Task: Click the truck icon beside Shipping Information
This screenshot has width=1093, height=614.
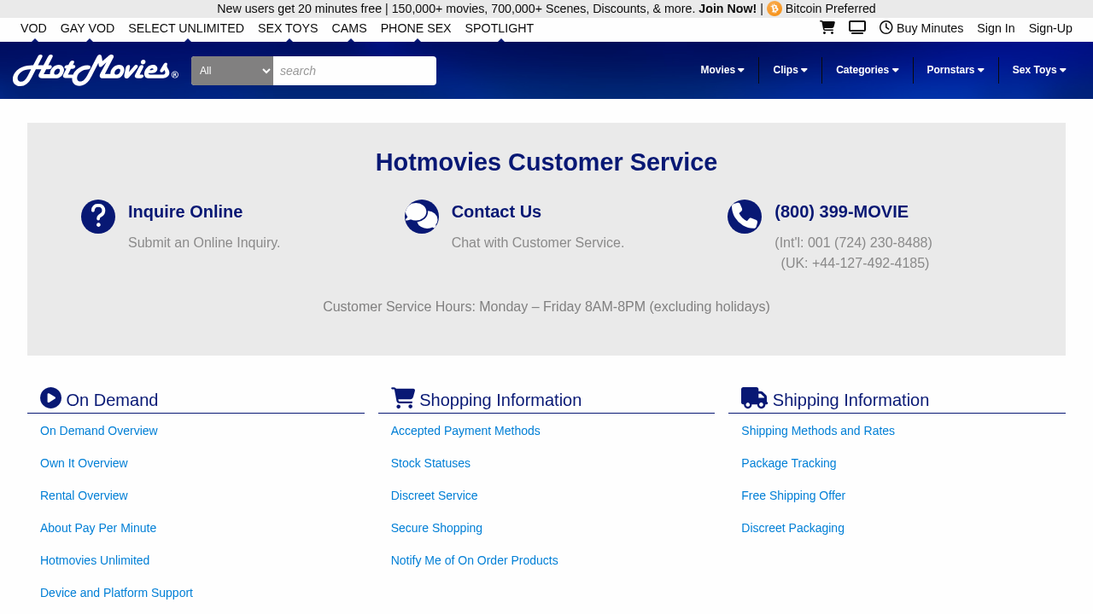Action: [754, 398]
